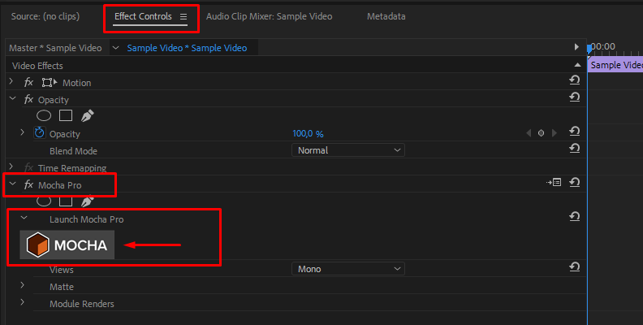This screenshot has width=643, height=325.
Task: Click the Blend Mode label
Action: tap(73, 151)
